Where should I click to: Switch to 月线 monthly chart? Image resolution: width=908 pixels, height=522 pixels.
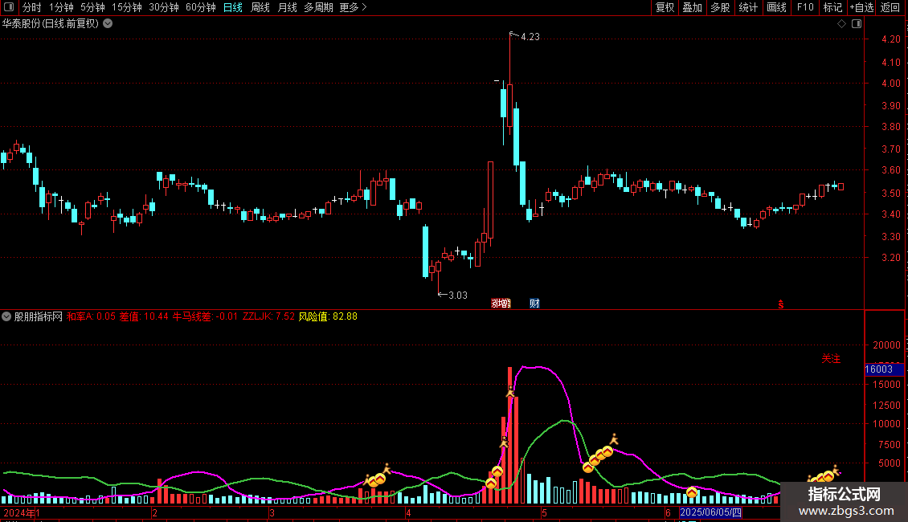[287, 7]
